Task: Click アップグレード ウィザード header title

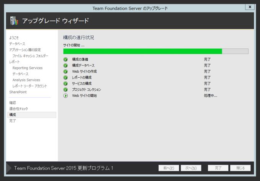Action: tap(56, 21)
